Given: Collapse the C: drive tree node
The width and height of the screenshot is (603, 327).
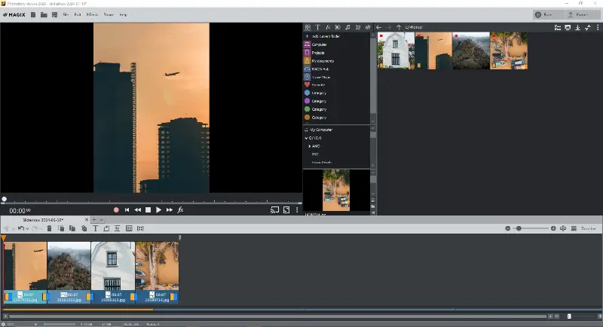Looking at the screenshot, I should click(x=306, y=138).
